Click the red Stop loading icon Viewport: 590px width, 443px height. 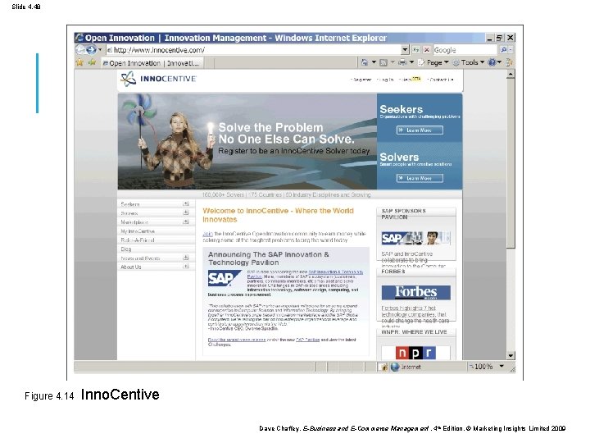(x=427, y=50)
